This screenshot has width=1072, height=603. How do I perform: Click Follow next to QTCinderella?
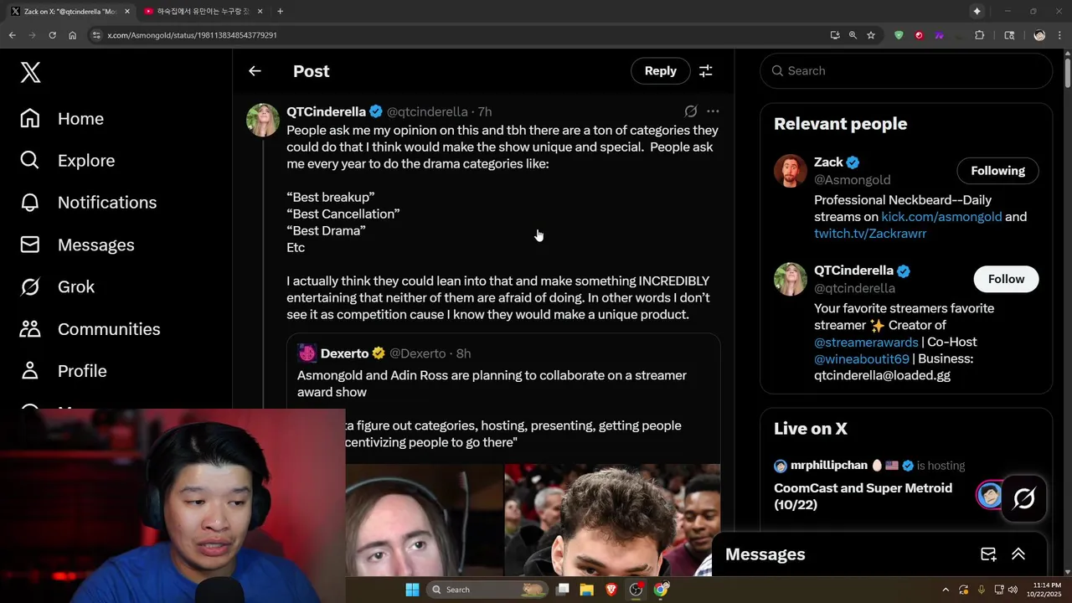pos(1006,279)
